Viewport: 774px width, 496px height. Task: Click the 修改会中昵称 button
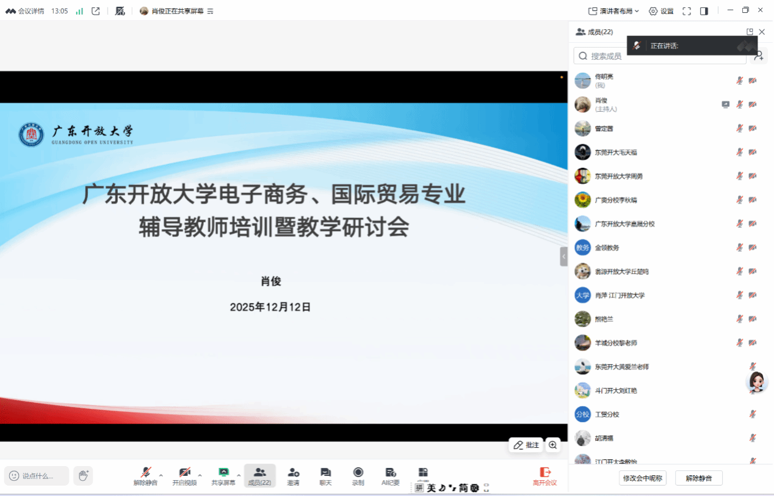coord(642,478)
